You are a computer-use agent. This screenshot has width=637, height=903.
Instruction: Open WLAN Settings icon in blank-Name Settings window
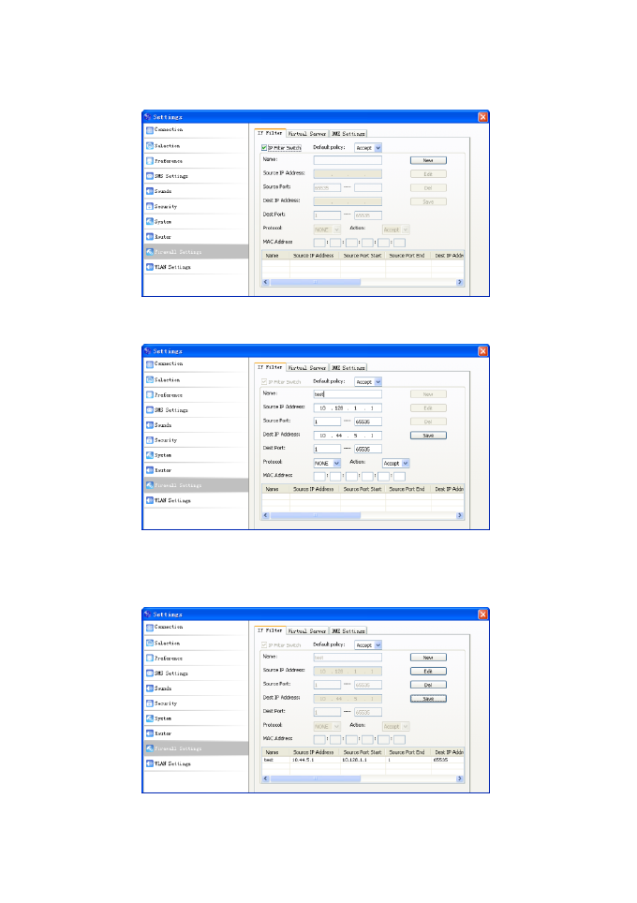point(150,267)
